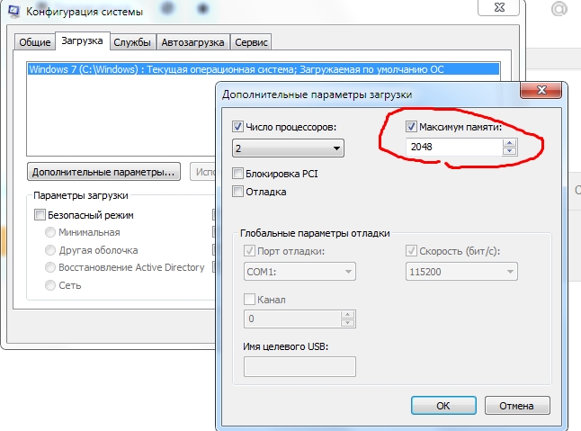Uncheck the Число процессоров checkbox

point(237,127)
